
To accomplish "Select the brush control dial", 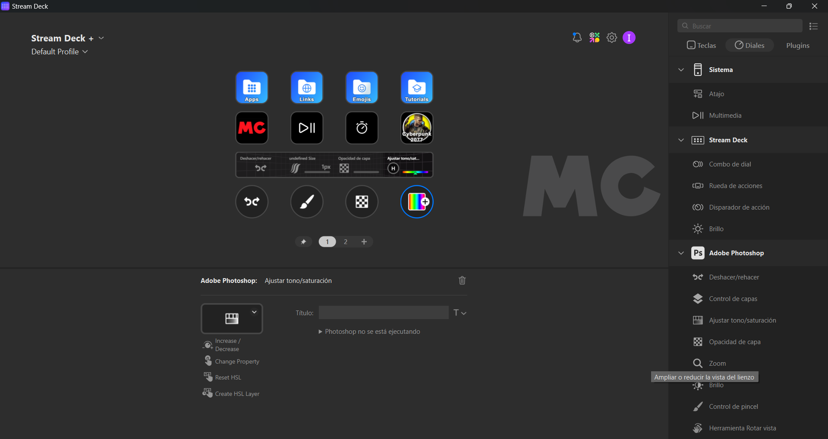I will pyautogui.click(x=306, y=202).
